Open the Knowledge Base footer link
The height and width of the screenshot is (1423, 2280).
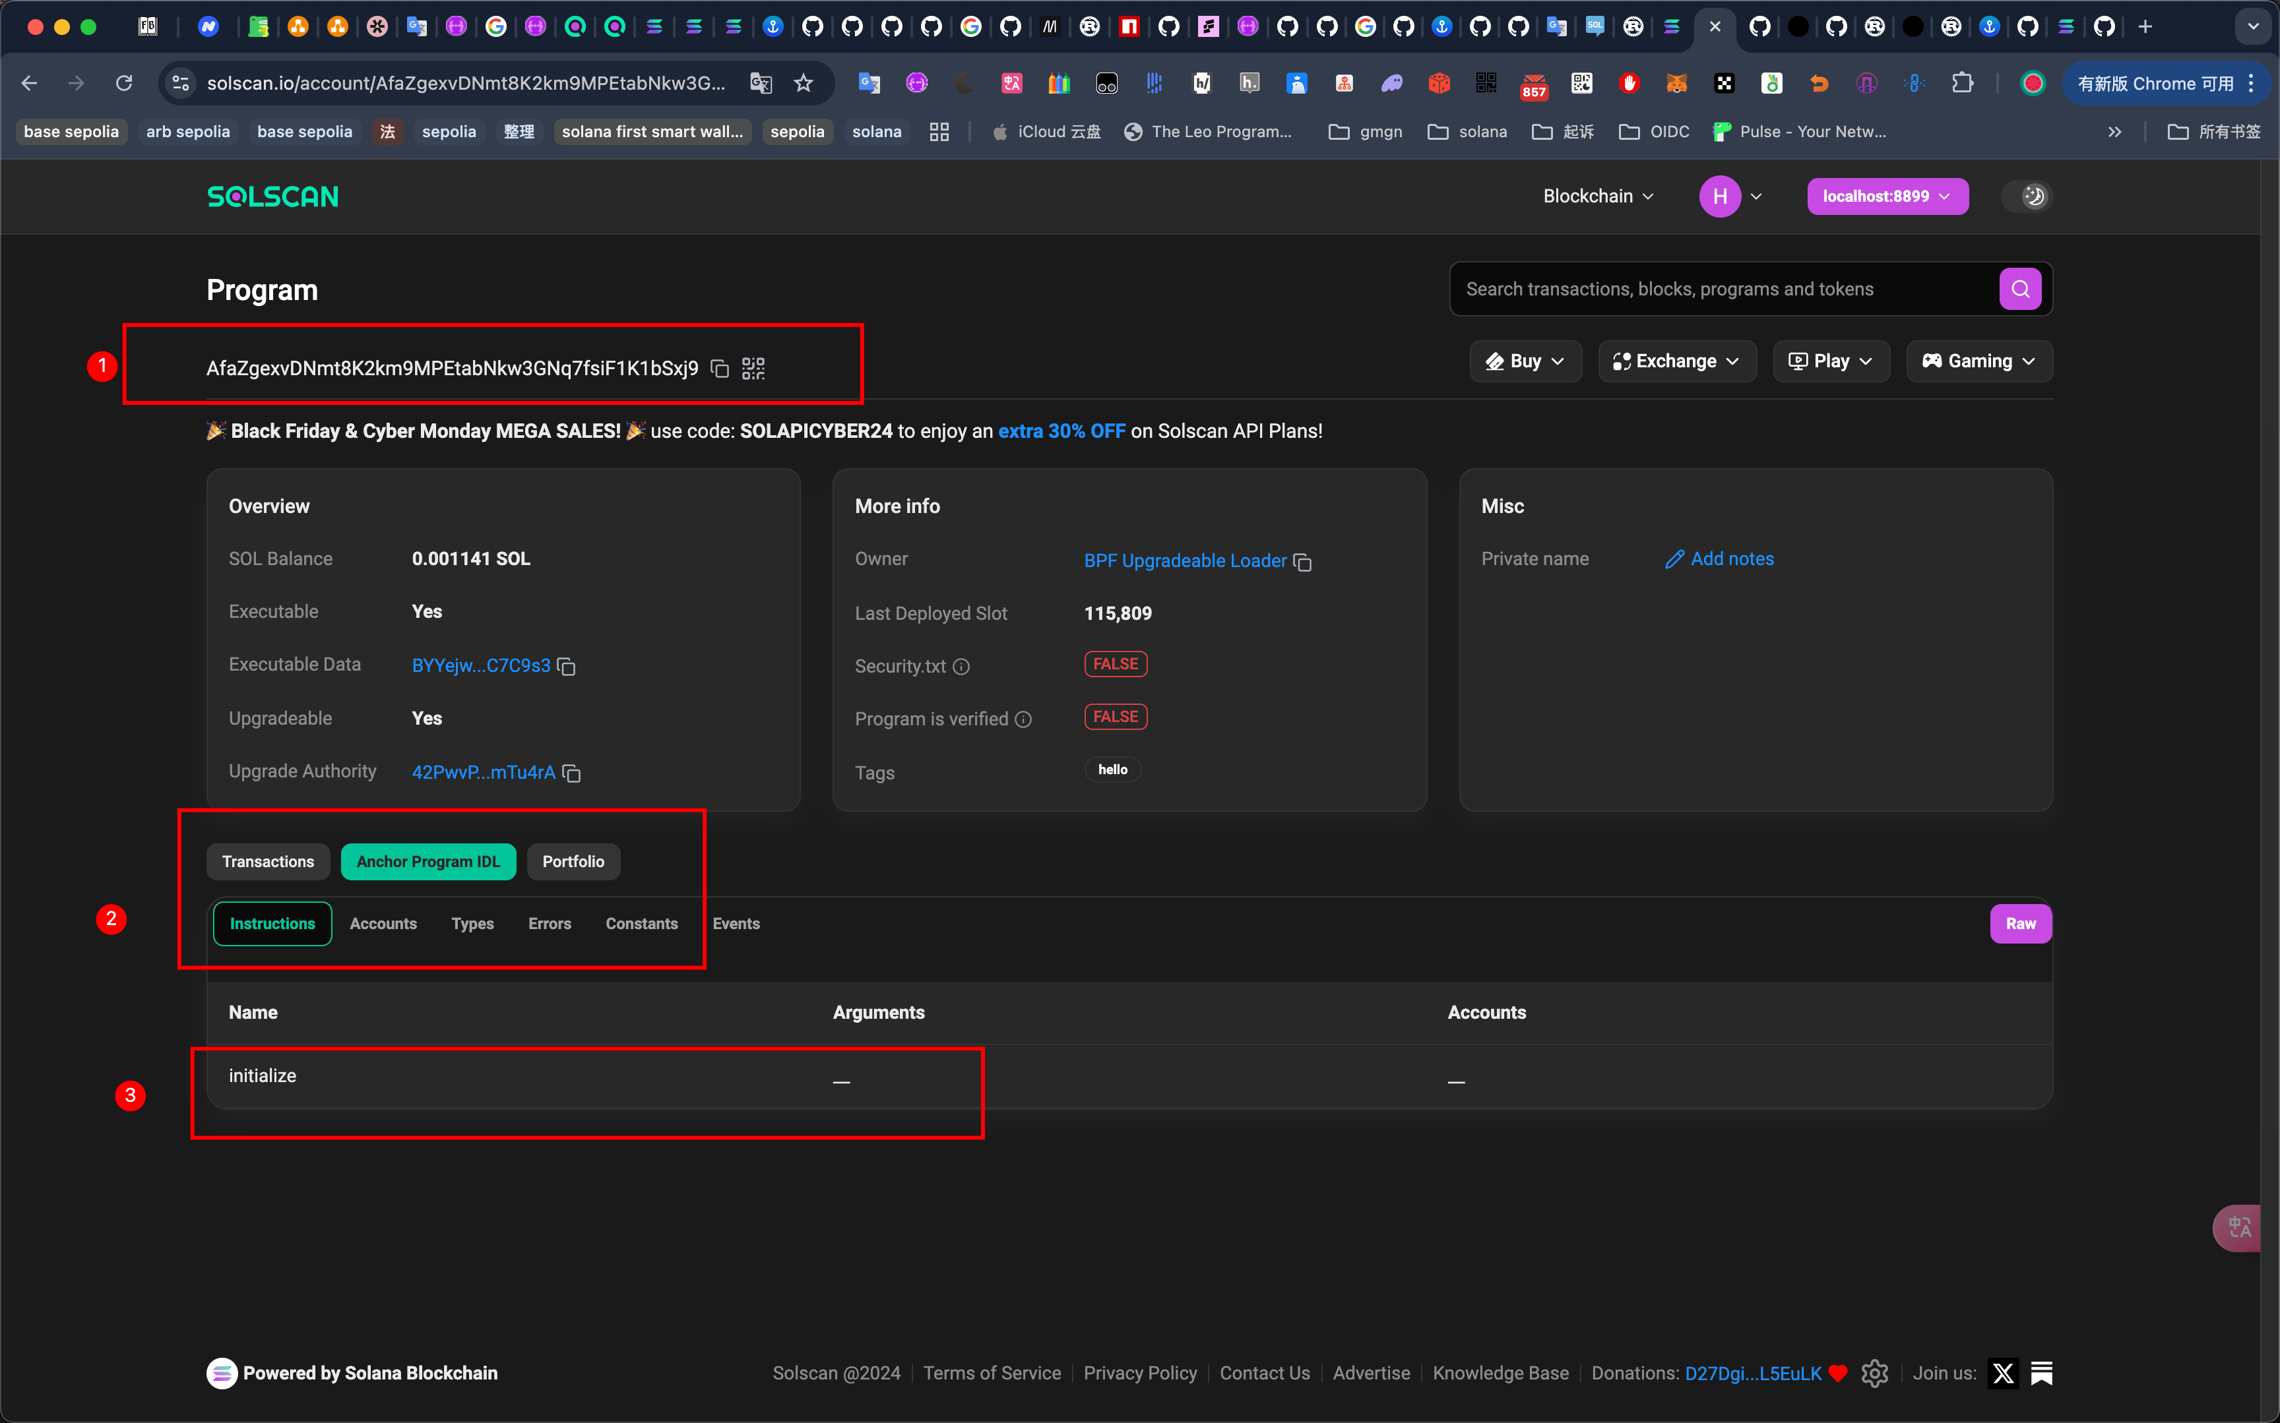(1501, 1373)
